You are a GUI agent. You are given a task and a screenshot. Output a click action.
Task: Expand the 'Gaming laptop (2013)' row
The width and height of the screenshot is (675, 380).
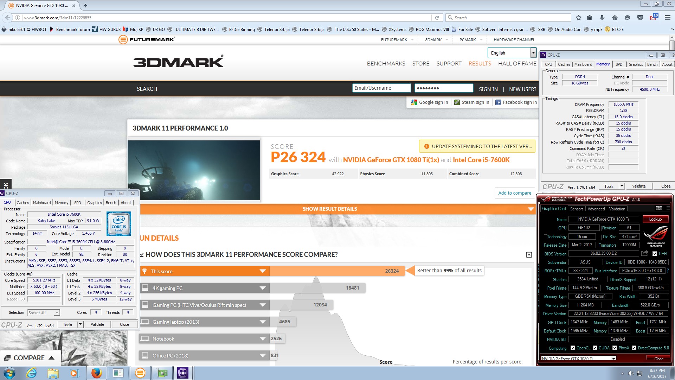(x=262, y=322)
